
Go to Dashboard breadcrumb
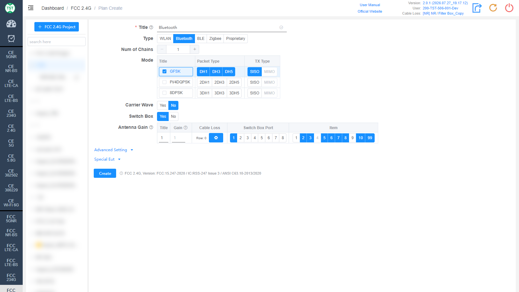click(53, 8)
